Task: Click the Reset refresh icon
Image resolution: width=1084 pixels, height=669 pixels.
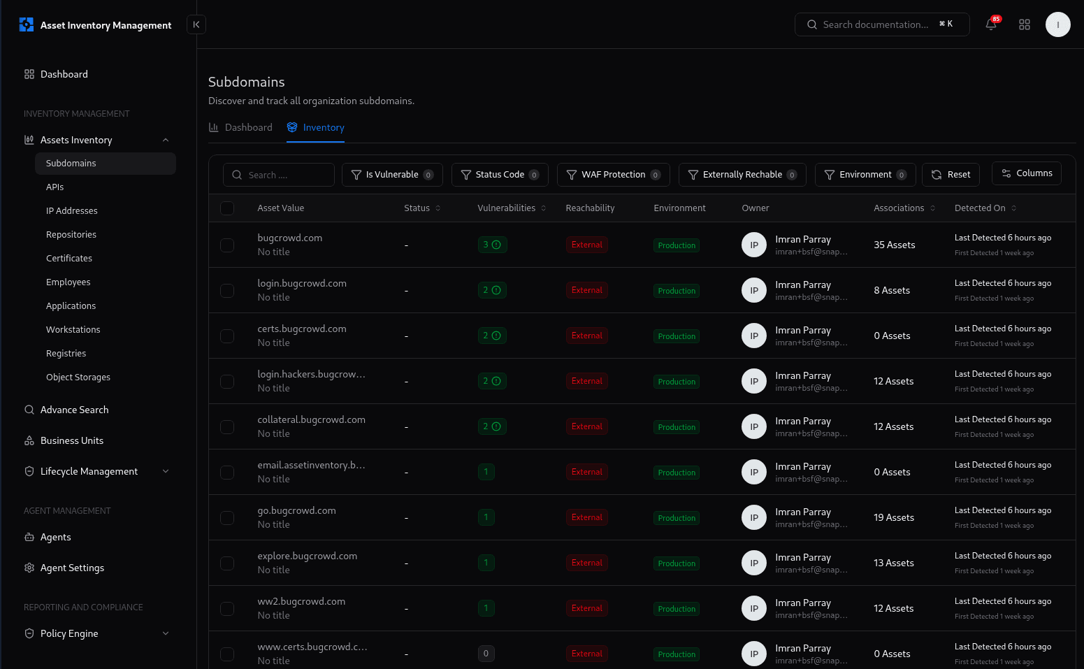Action: point(937,175)
